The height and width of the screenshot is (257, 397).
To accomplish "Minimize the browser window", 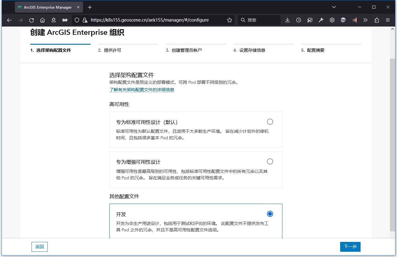I will pyautogui.click(x=360, y=7).
